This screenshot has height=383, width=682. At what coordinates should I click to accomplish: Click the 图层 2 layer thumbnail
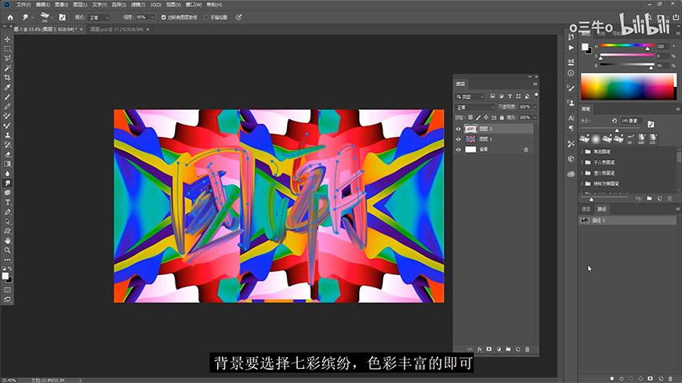click(x=470, y=128)
